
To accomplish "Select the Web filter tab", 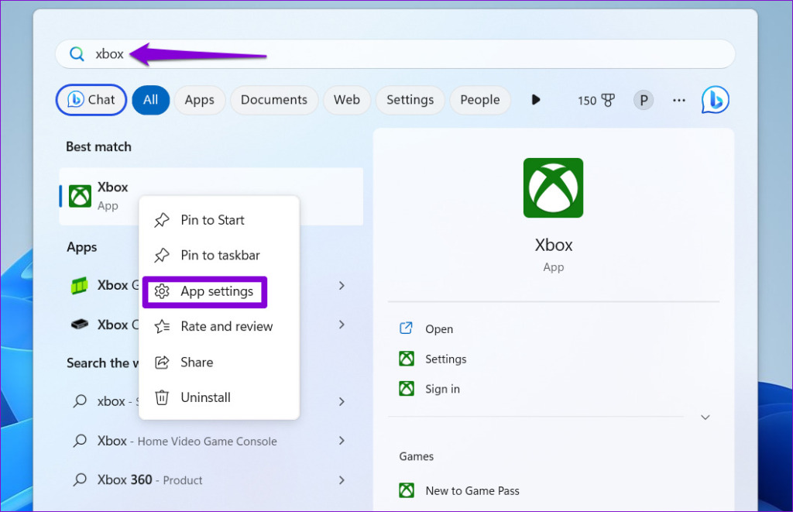I will [x=346, y=100].
